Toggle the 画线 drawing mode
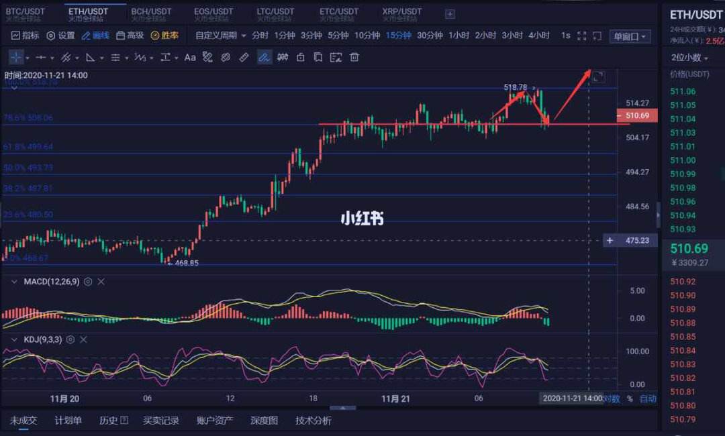The image size is (725, 436). tap(95, 36)
